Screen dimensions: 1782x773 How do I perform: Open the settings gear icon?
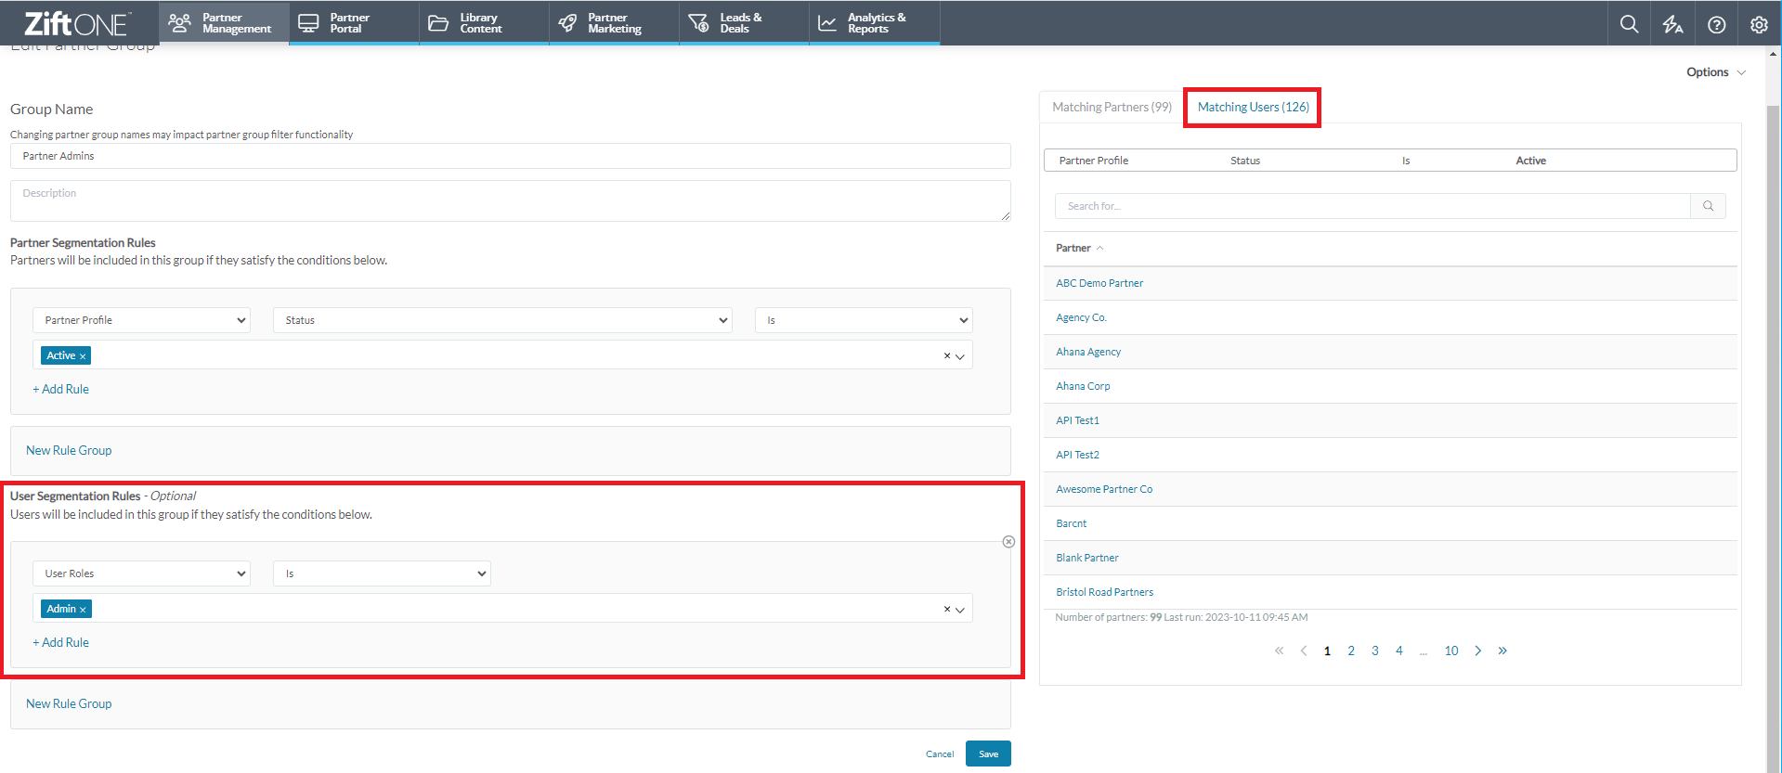[x=1759, y=24]
